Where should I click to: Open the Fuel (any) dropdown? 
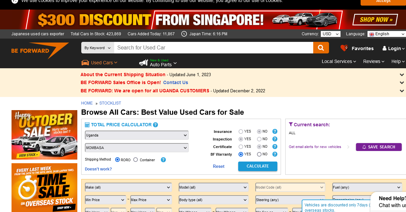367,187
